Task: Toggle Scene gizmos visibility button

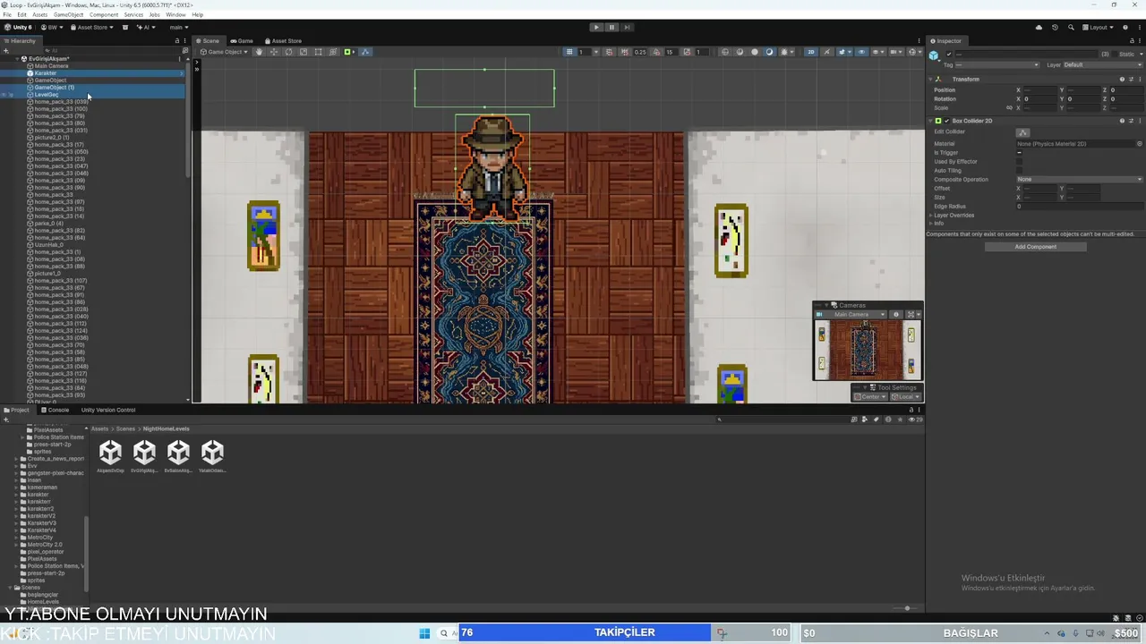Action: (x=911, y=52)
